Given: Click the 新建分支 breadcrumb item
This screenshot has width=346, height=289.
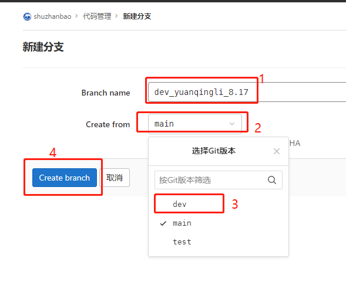Looking at the screenshot, I should point(137,16).
